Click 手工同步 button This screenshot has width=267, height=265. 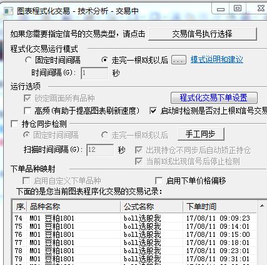tap(201, 134)
